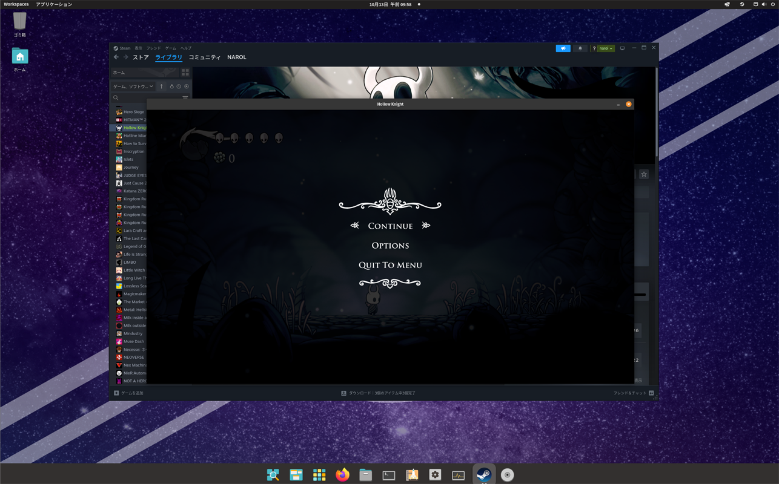Viewport: 779px width, 484px height.
Task: Open the ゲーム menu
Action: pyautogui.click(x=171, y=48)
